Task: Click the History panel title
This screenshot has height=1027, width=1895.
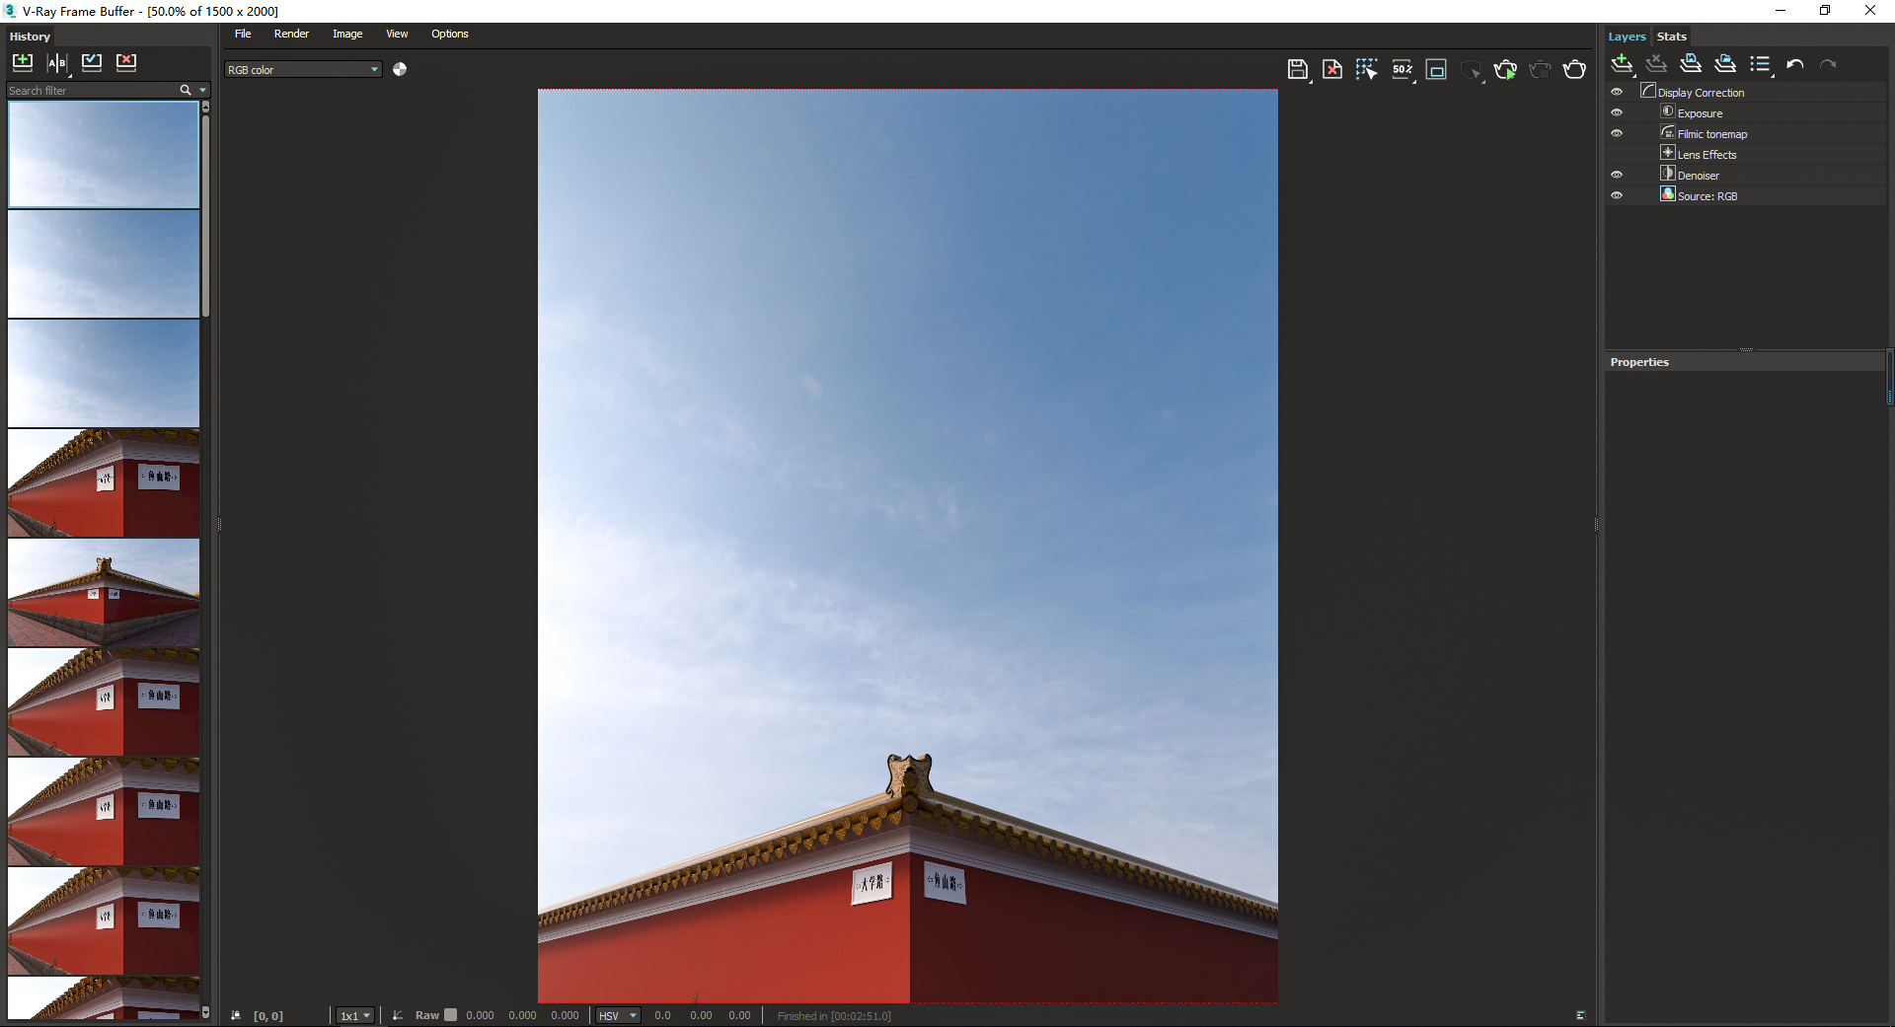Action: (x=30, y=37)
